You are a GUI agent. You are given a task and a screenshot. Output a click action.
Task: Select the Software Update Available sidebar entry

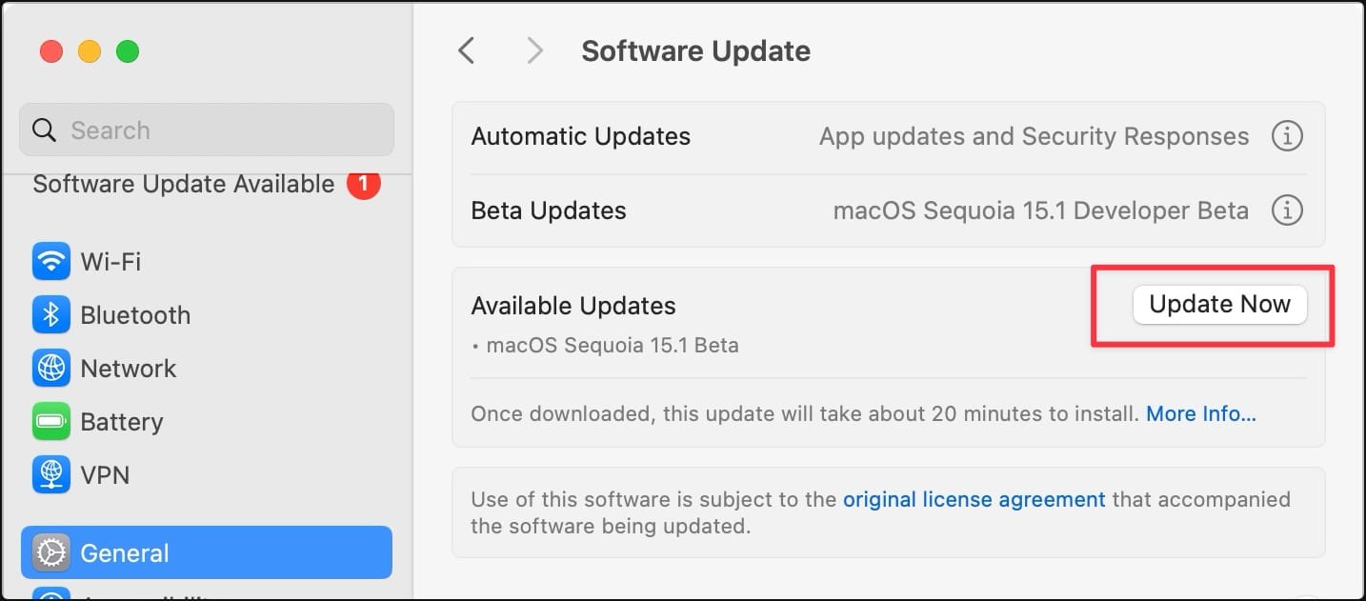[x=183, y=184]
